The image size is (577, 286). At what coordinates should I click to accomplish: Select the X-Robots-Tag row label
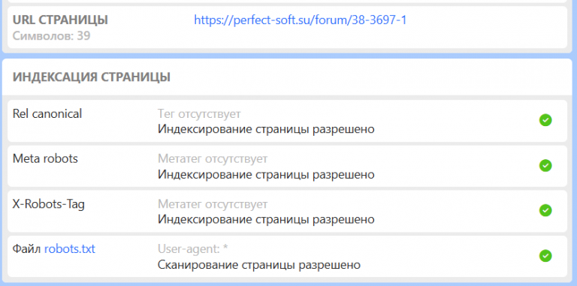click(x=49, y=204)
